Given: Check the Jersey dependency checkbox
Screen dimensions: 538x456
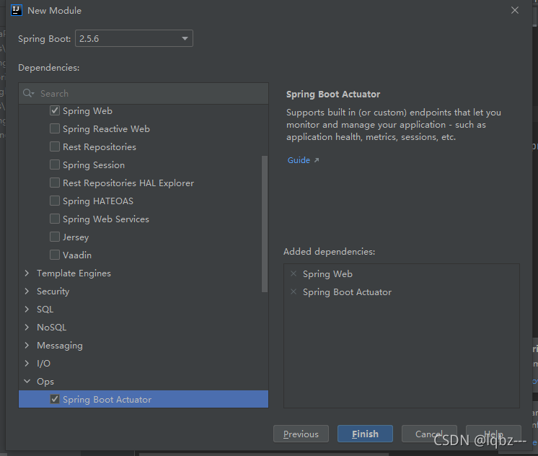Looking at the screenshot, I should tap(55, 237).
